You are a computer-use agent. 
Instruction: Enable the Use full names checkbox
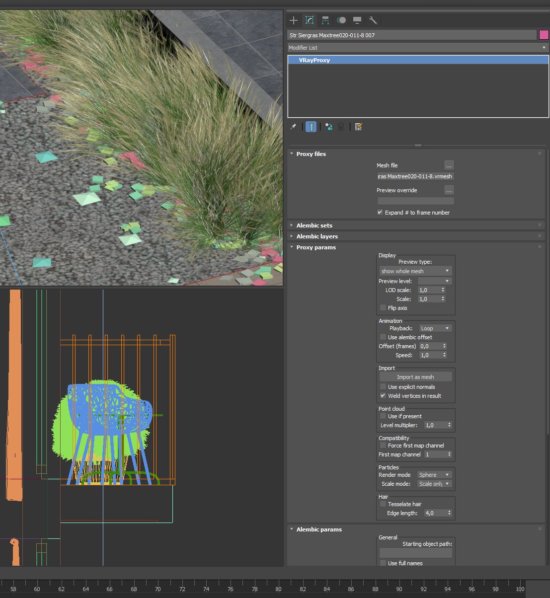(x=383, y=563)
